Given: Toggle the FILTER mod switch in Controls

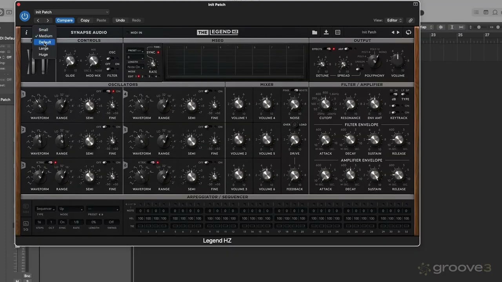Looking at the screenshot, I should coord(110,69).
